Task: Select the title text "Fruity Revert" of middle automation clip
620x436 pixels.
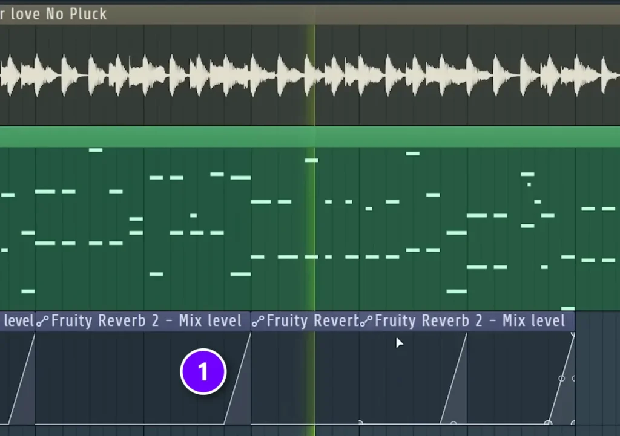Action: click(313, 320)
